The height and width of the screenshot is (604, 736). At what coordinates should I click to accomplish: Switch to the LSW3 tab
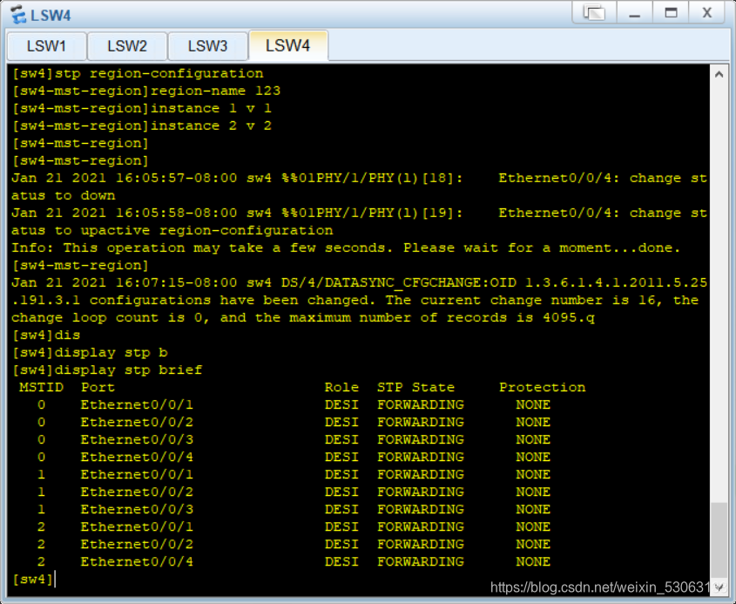pyautogui.click(x=208, y=46)
